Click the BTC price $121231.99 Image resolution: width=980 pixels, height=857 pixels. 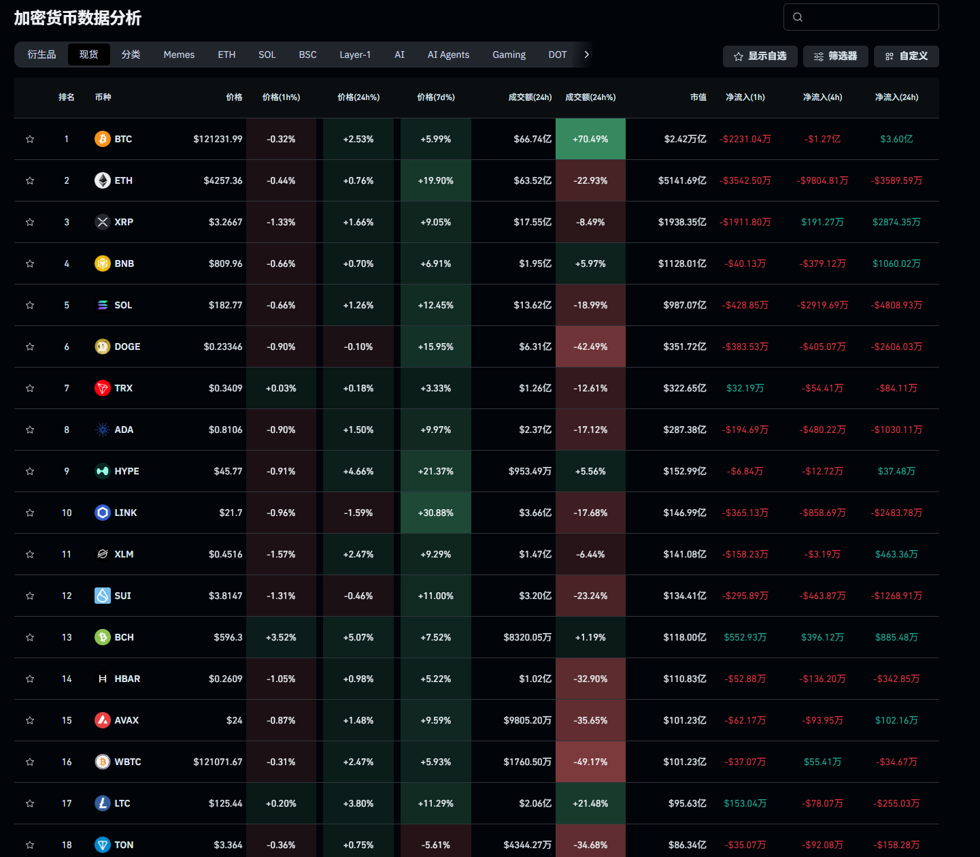tap(218, 139)
